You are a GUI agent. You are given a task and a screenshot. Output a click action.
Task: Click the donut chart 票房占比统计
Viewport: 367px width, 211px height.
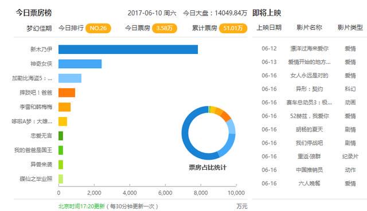(x=208, y=133)
